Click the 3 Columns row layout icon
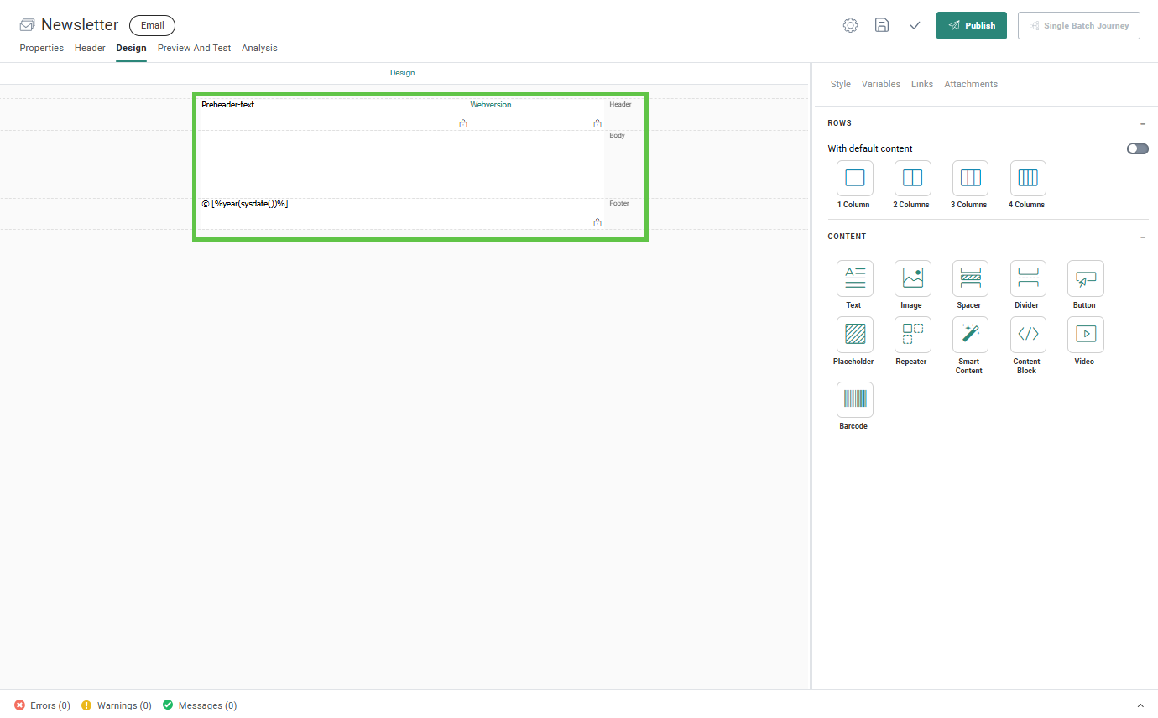Screen dimensions: 1158x718 pyautogui.click(x=970, y=178)
